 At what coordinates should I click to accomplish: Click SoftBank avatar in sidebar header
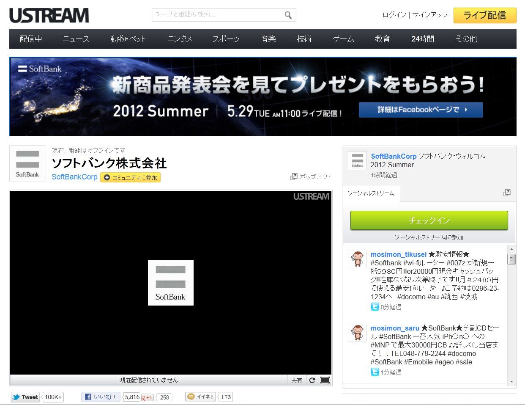(x=357, y=161)
